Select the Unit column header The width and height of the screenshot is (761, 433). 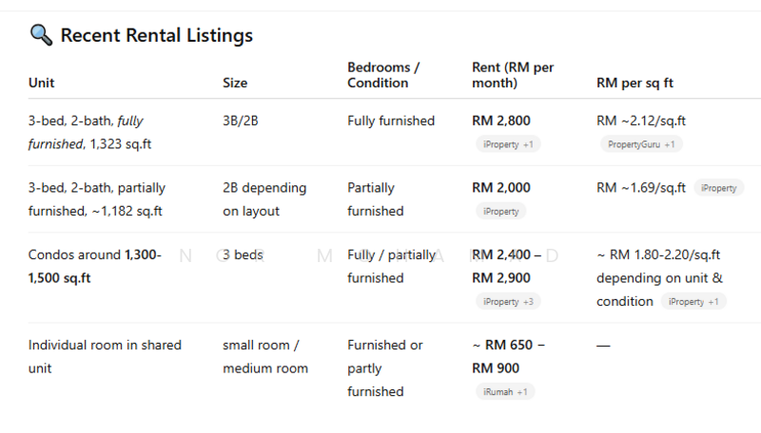[x=41, y=83]
